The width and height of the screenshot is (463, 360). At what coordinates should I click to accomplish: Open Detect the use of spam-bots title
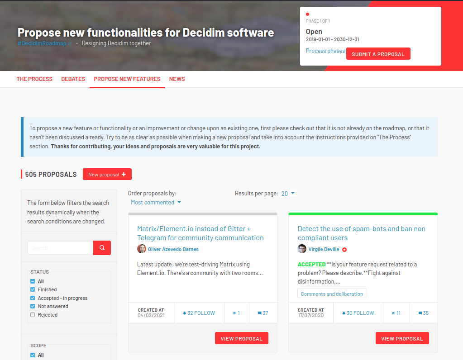(362, 233)
